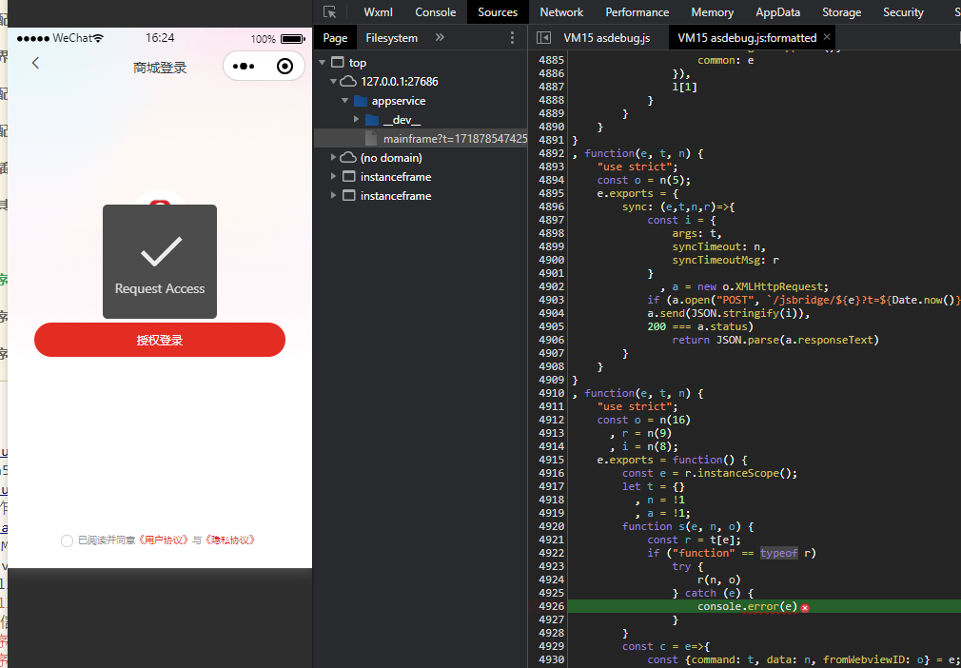This screenshot has width=961, height=668.
Task: Collapse the appservice folder
Action: pyautogui.click(x=345, y=101)
